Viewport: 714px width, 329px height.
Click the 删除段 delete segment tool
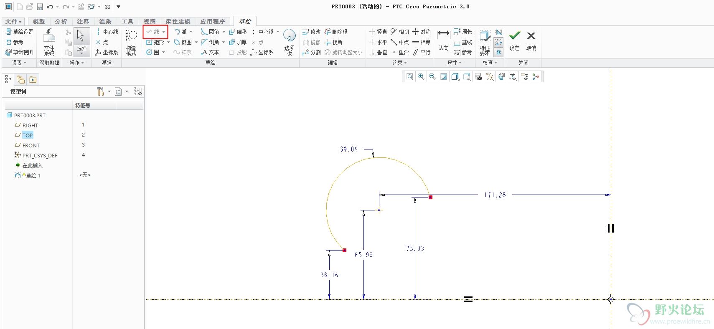tap(336, 32)
